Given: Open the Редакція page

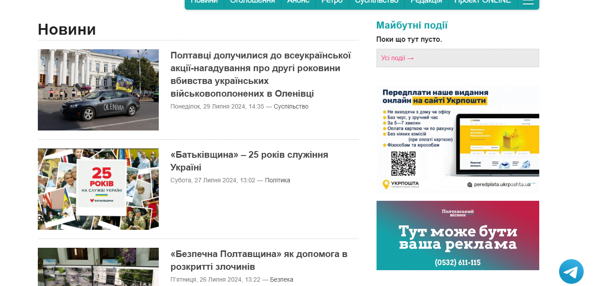Looking at the screenshot, I should [426, 2].
